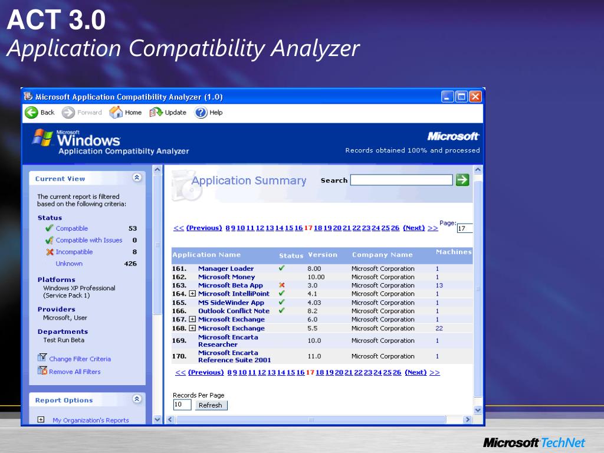Jump to page 8 in the pagination below the table
This screenshot has height=453, width=604.
[x=229, y=373]
